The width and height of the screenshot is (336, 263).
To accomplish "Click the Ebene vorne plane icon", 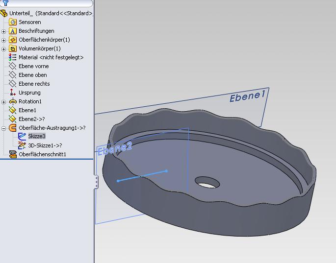I will click(13, 66).
